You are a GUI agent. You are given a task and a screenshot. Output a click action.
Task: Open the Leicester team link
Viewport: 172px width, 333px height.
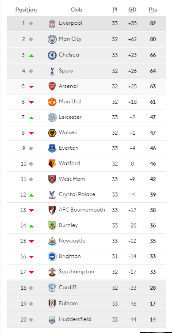tap(70, 117)
